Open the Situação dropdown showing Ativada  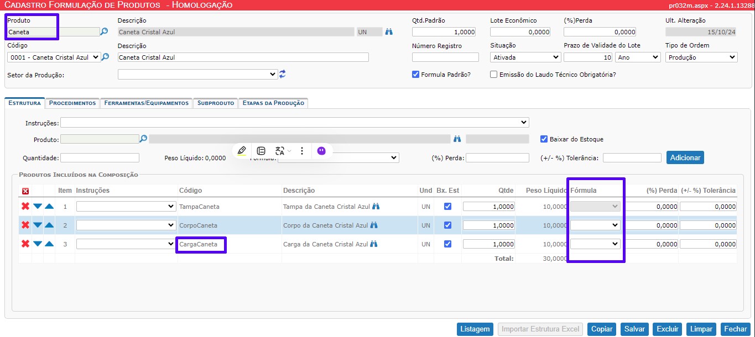[525, 57]
